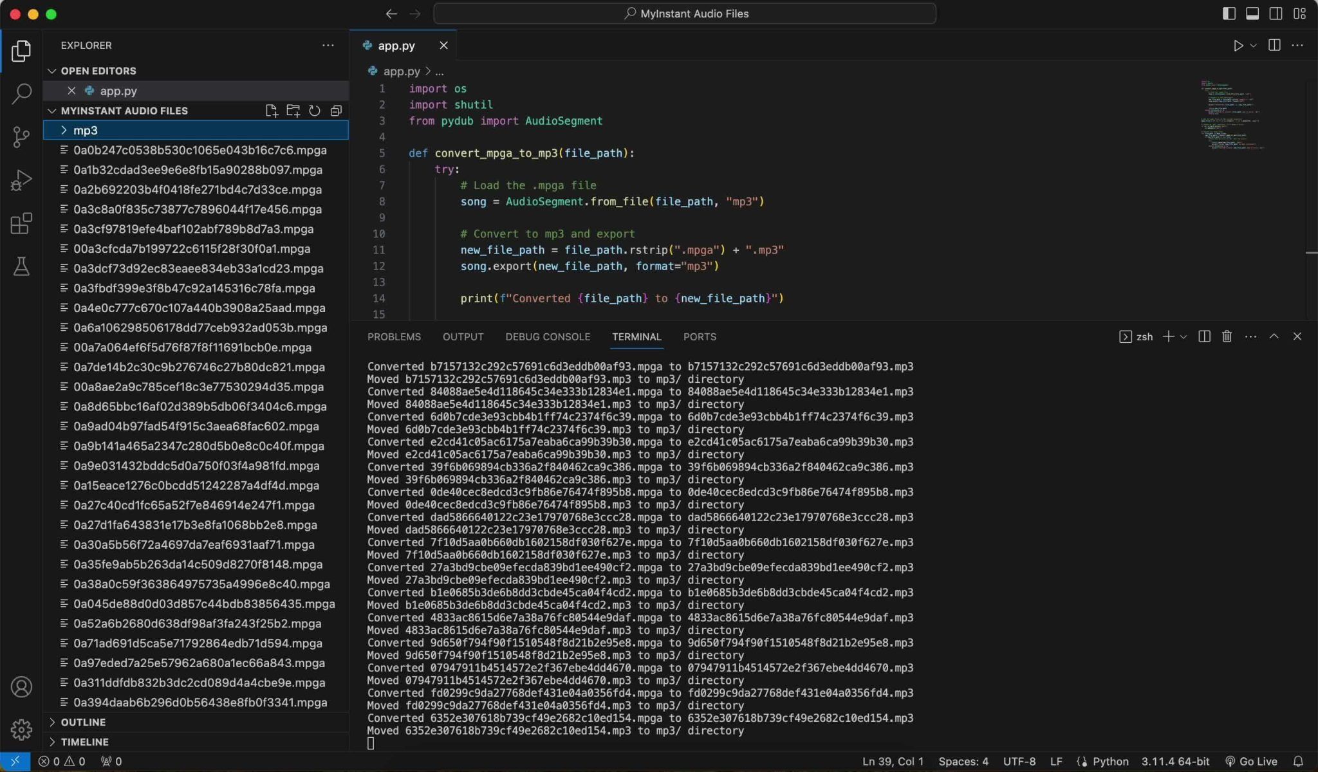Add a new terminal with plus icon
The height and width of the screenshot is (772, 1318).
(x=1168, y=336)
